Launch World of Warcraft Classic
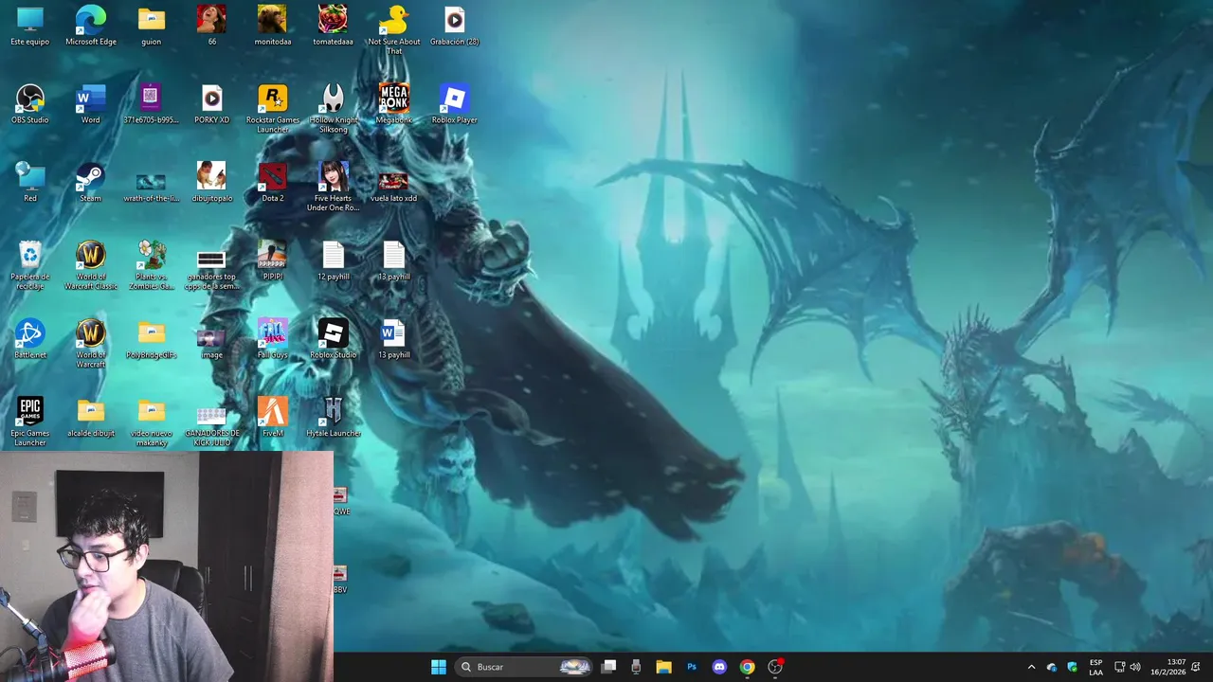This screenshot has height=682, width=1213. pyautogui.click(x=90, y=265)
